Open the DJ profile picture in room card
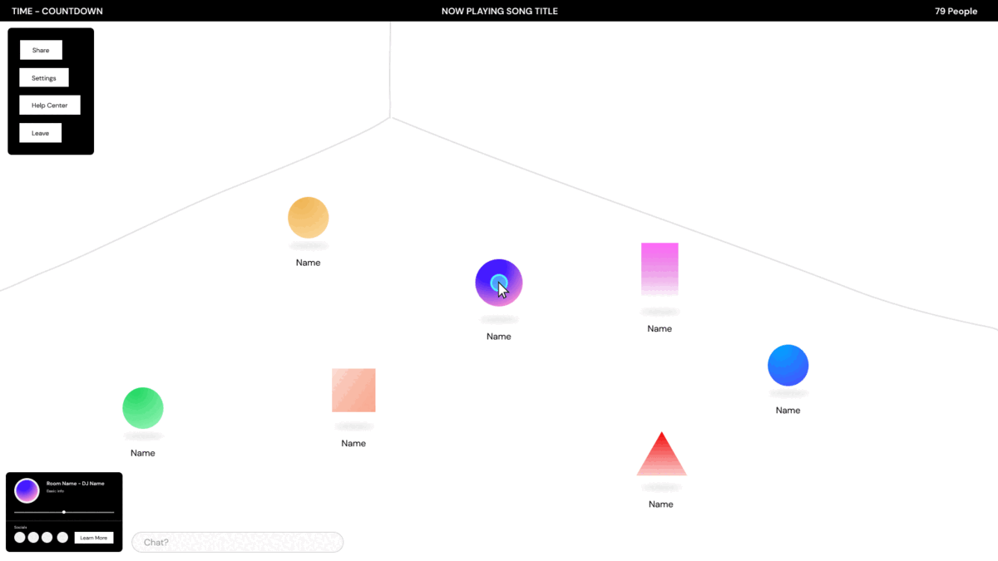Viewport: 998px width, 561px height. coord(27,490)
